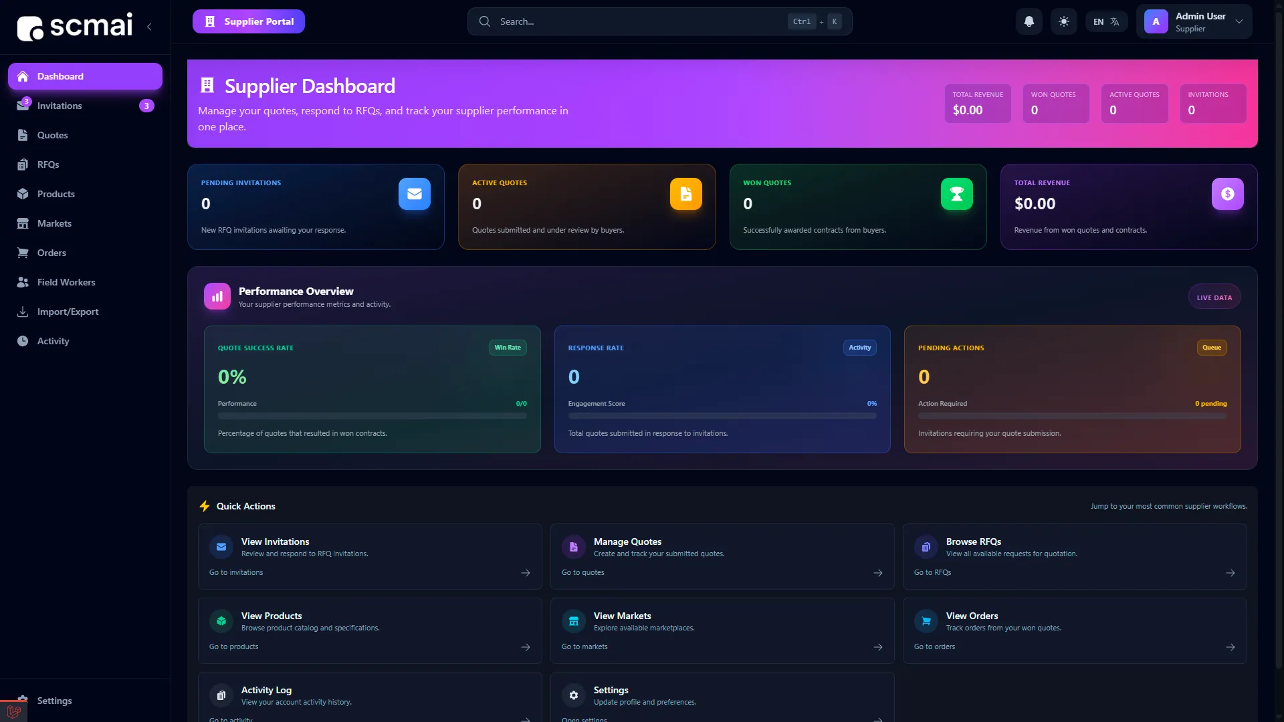
Task: Click the Markets storefront icon in sidebar
Action: point(23,223)
